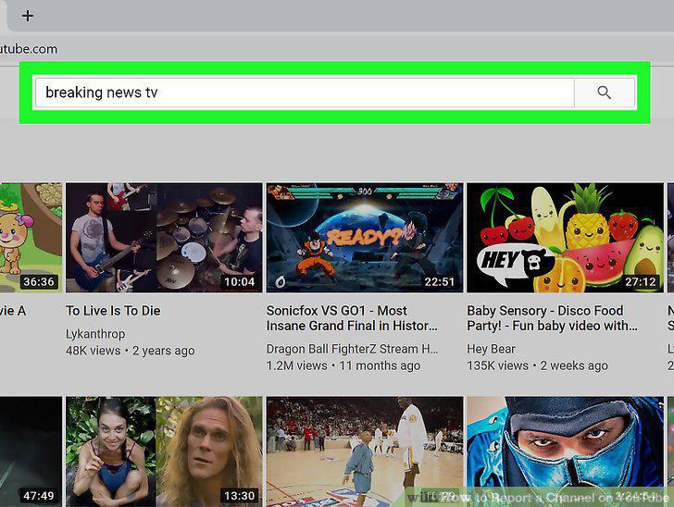Click the 'To Live Is To Die' title
This screenshot has height=507, width=674.
(113, 311)
